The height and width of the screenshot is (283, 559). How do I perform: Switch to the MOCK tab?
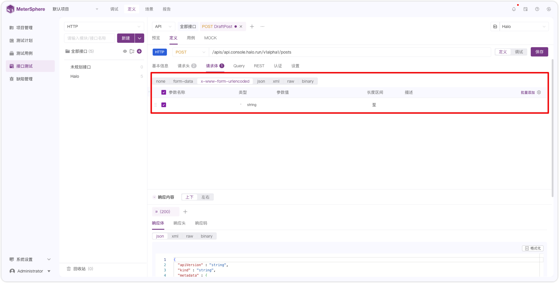click(x=210, y=38)
